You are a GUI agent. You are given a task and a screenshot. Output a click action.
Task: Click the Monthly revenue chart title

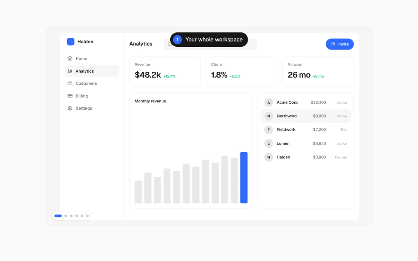click(150, 101)
